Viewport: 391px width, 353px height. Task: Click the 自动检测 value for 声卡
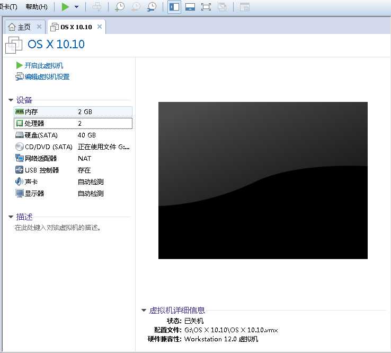coord(91,182)
